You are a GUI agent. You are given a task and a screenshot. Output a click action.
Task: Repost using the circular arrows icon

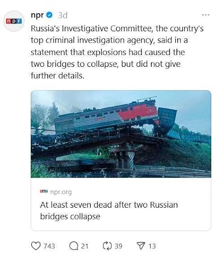point(107,246)
